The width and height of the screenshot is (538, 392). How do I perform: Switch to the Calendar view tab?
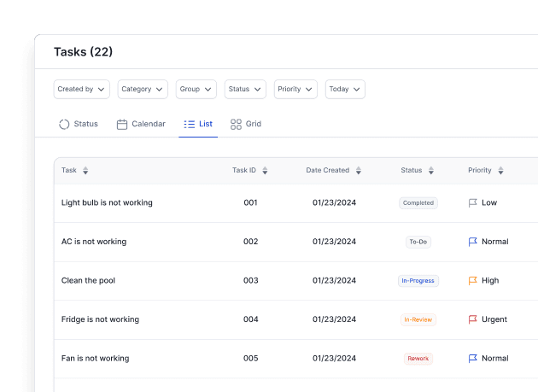141,124
